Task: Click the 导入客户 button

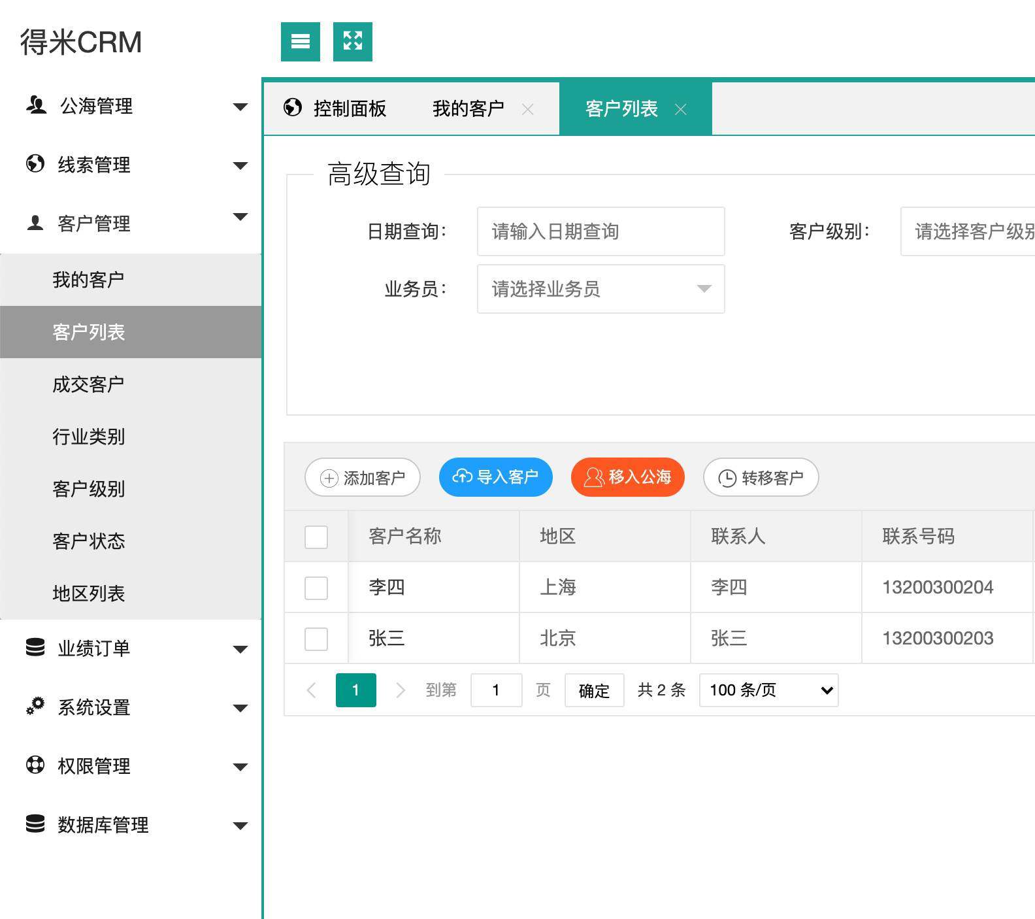Action: pyautogui.click(x=495, y=477)
